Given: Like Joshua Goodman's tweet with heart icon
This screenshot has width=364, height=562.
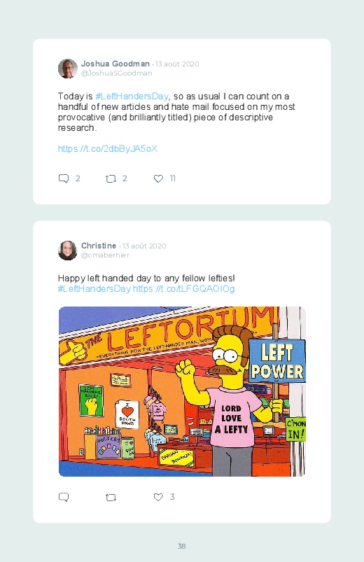Looking at the screenshot, I should point(158,178).
